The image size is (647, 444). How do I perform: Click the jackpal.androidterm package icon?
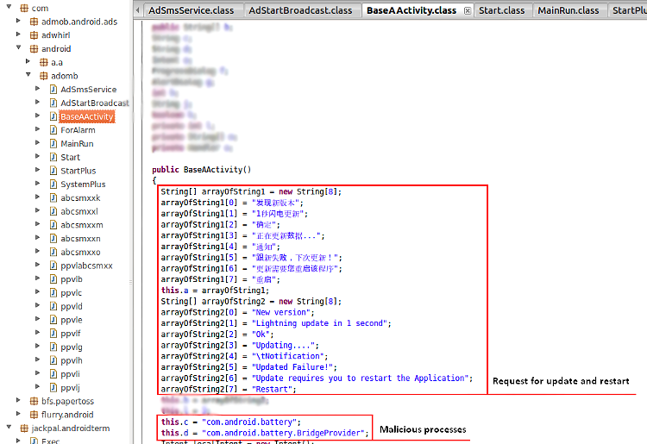[23, 428]
